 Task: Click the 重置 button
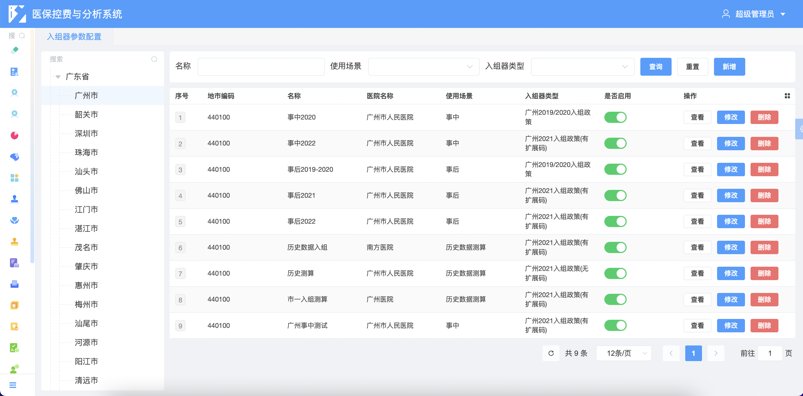click(x=693, y=66)
